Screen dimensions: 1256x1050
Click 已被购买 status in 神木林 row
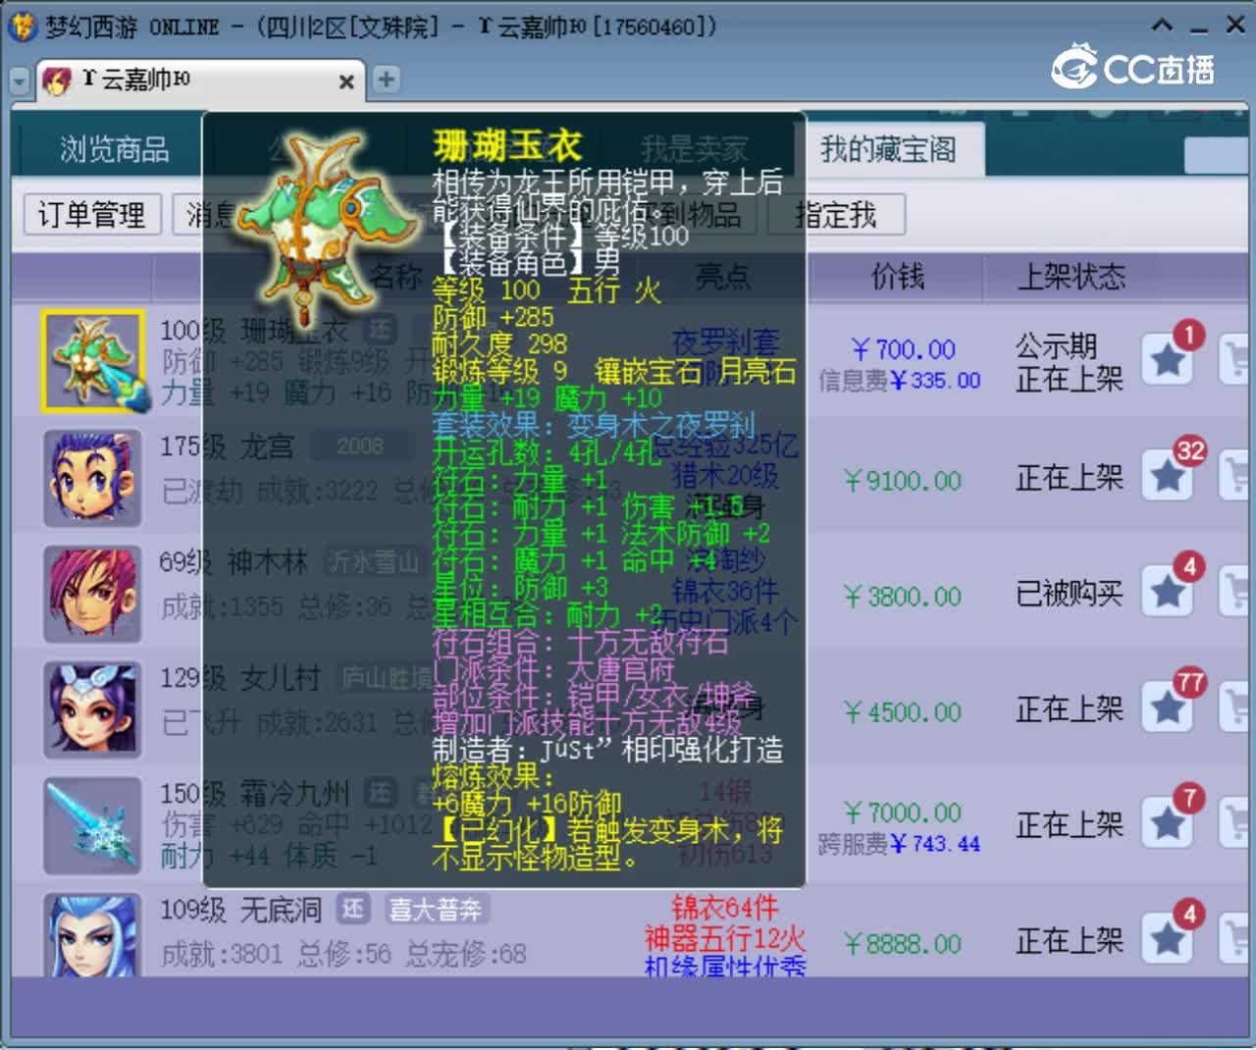[1069, 593]
